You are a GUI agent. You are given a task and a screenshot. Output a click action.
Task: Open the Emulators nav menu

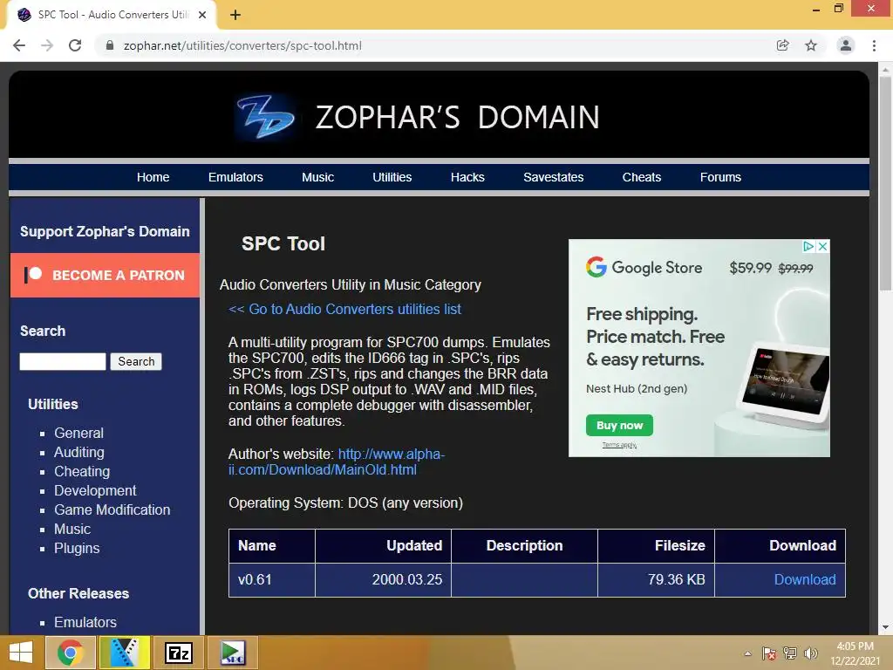pos(235,177)
